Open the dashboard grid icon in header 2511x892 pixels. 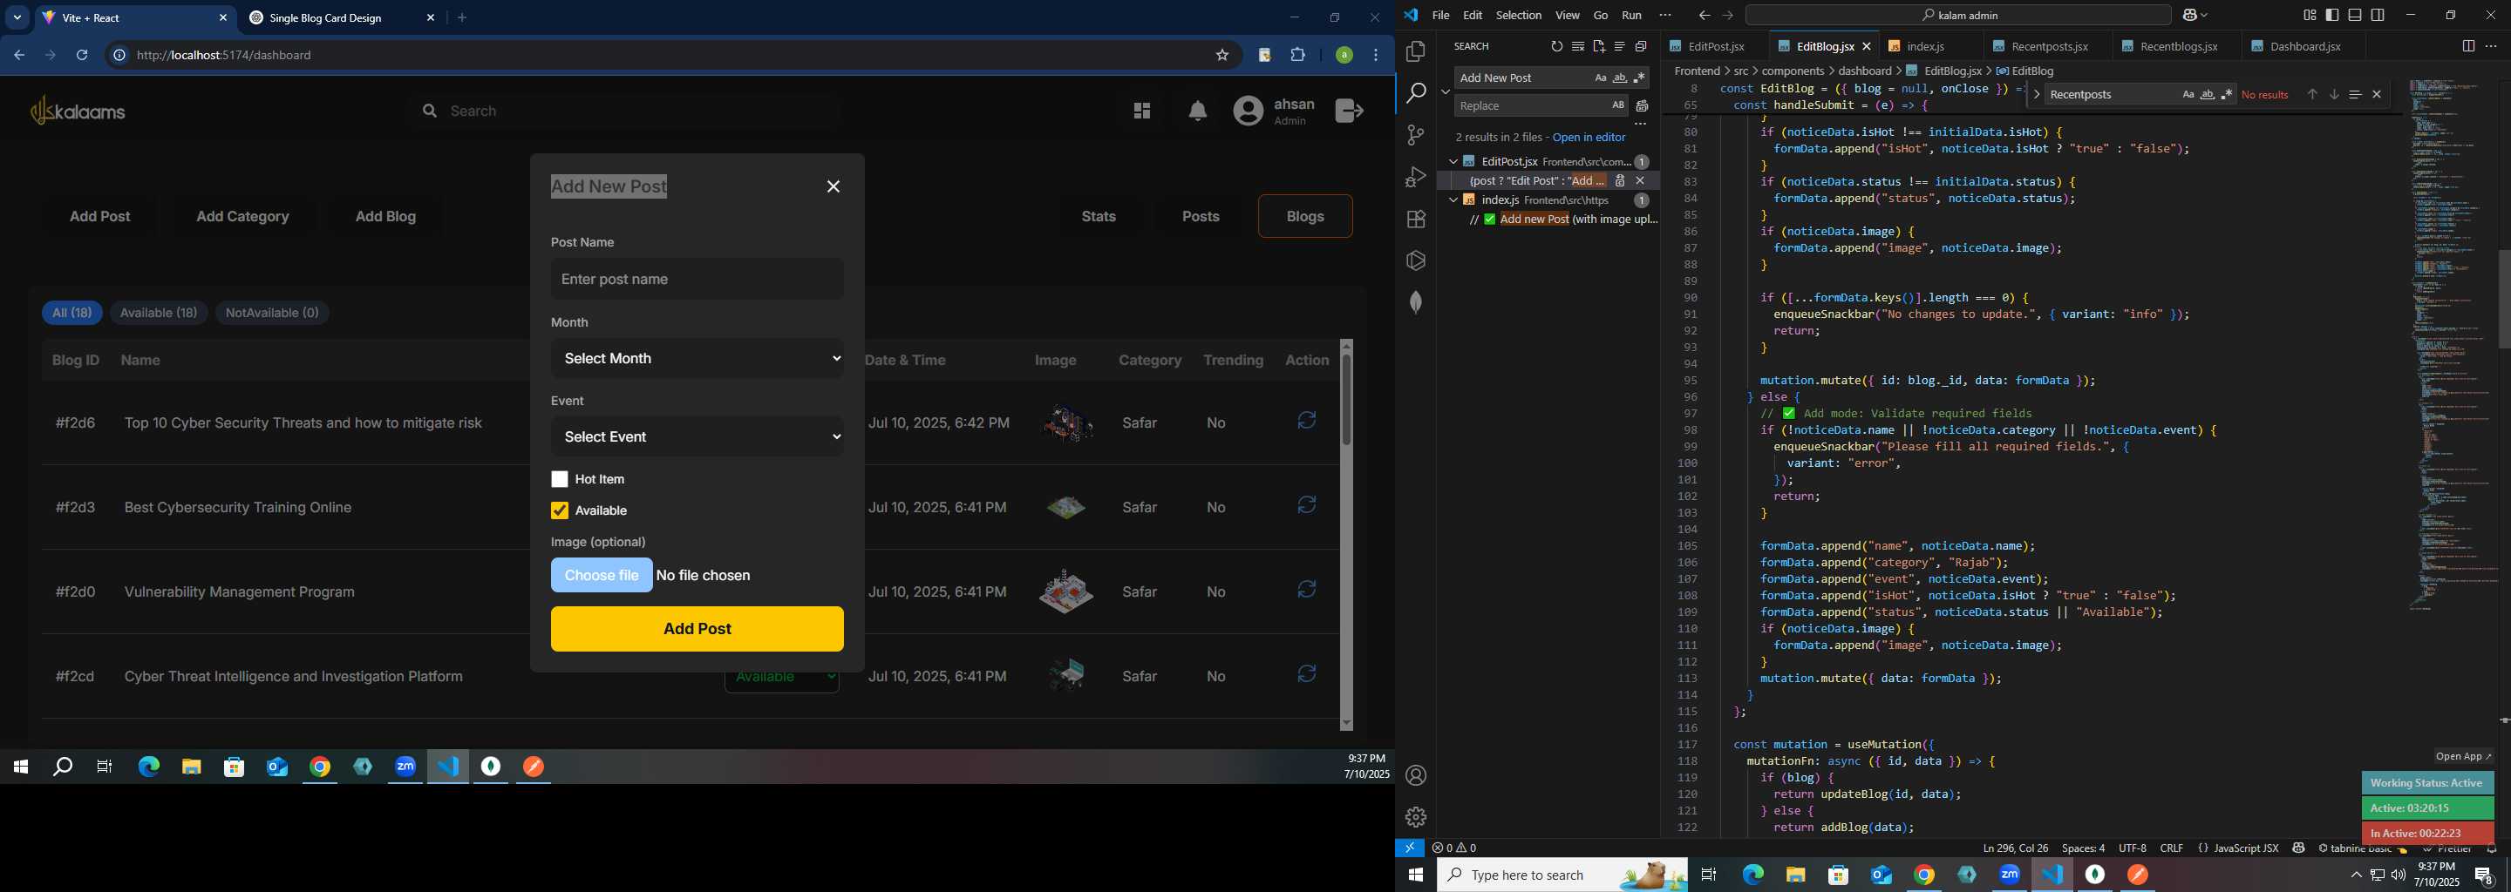pos(1142,111)
